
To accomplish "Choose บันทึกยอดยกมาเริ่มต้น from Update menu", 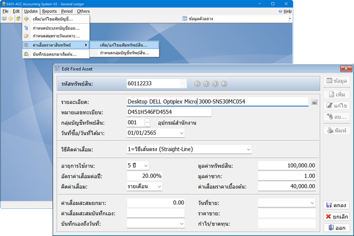I will tap(54, 54).
